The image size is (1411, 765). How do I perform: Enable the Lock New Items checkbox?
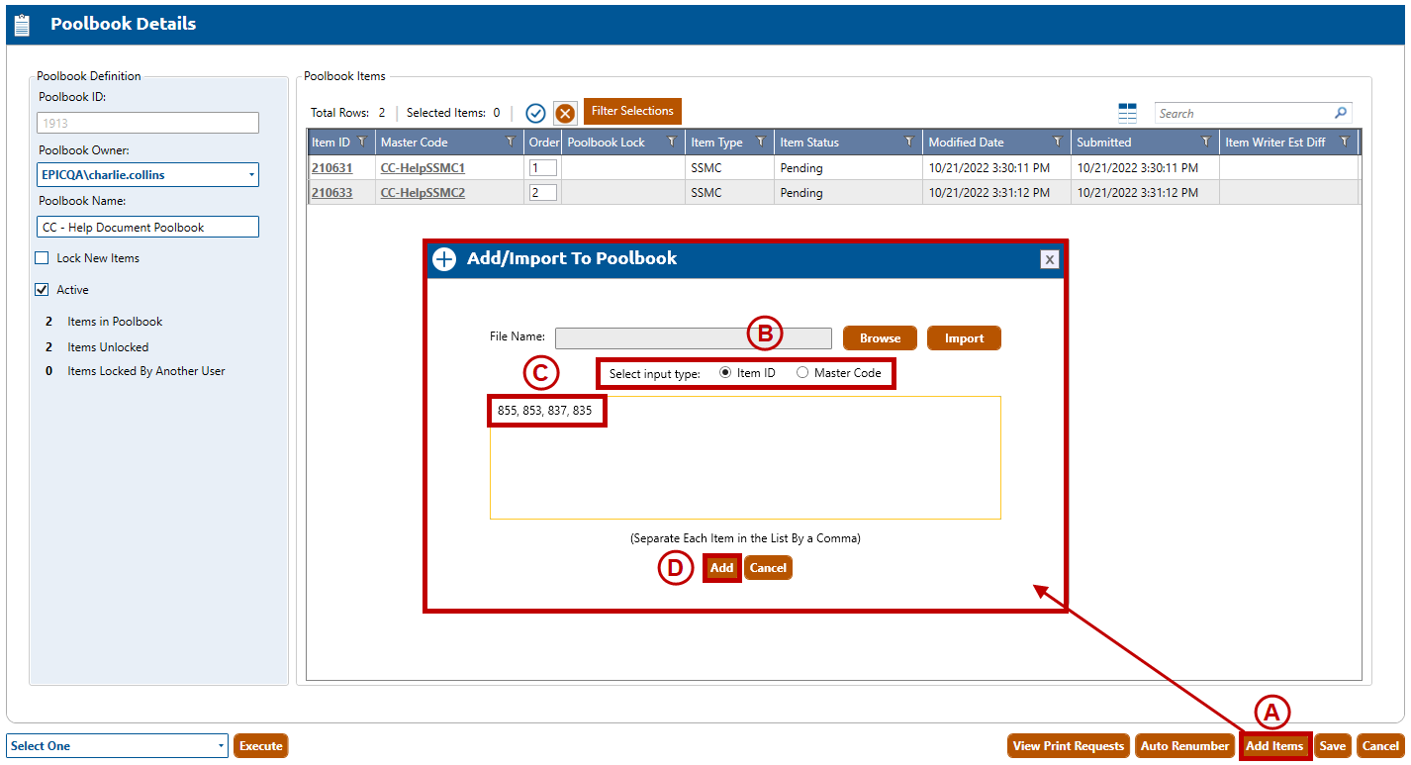pyautogui.click(x=42, y=258)
